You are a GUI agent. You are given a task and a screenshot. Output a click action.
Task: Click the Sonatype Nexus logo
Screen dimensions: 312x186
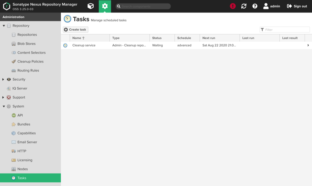[6, 6]
